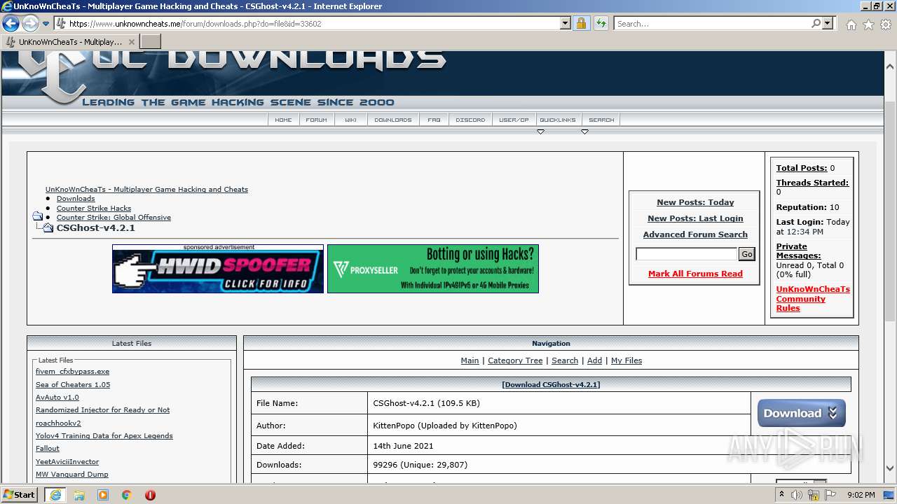Open the DISCORD menu item
The height and width of the screenshot is (504, 897).
coord(470,120)
